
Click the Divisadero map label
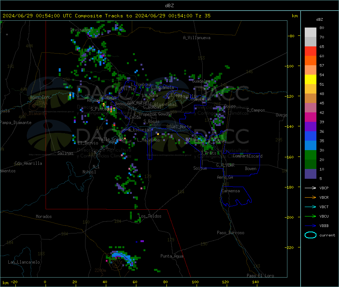tap(81, 30)
